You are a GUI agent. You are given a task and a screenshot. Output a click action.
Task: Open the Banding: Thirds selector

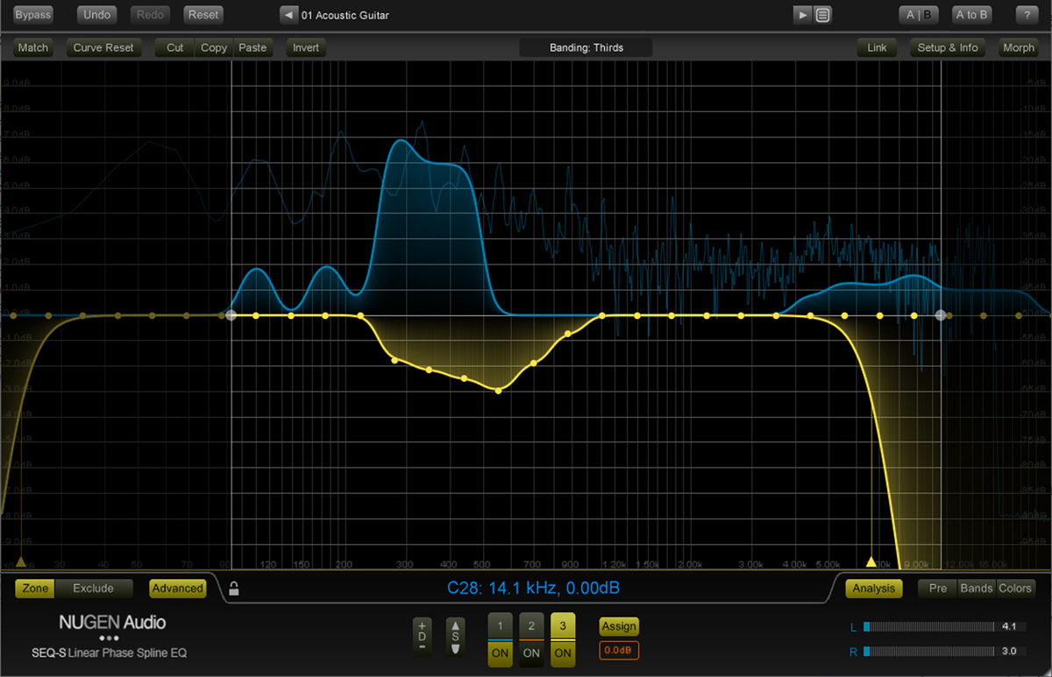(585, 47)
